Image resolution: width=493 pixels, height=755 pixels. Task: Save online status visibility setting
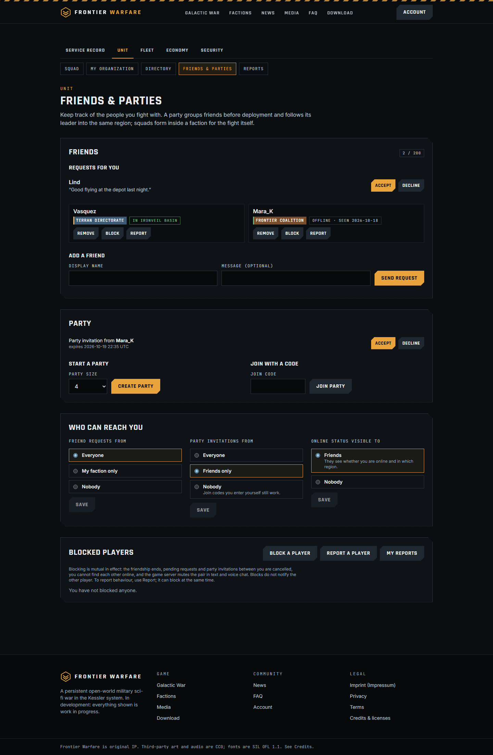(324, 500)
